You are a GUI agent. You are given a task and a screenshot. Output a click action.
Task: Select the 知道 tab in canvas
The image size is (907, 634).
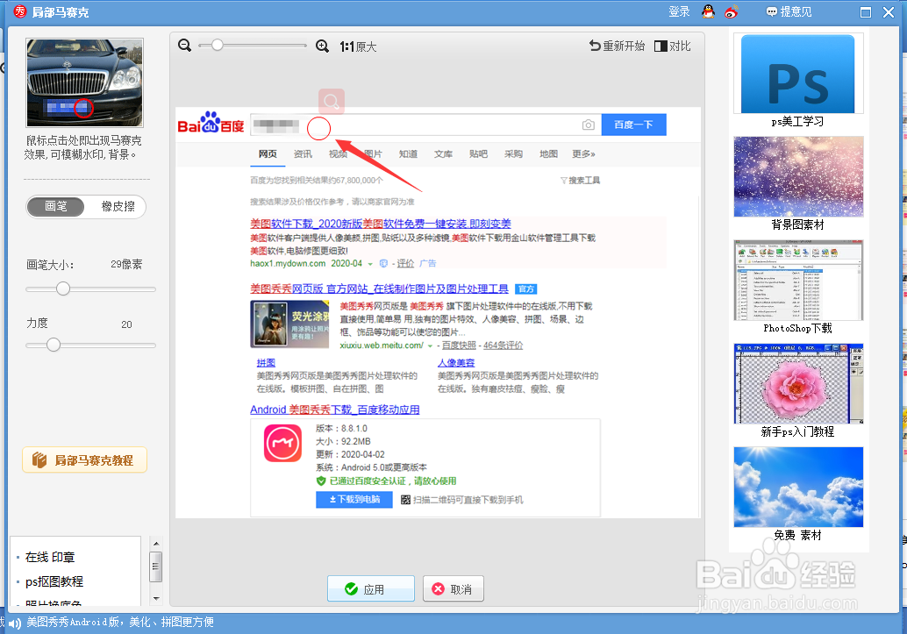pyautogui.click(x=409, y=153)
